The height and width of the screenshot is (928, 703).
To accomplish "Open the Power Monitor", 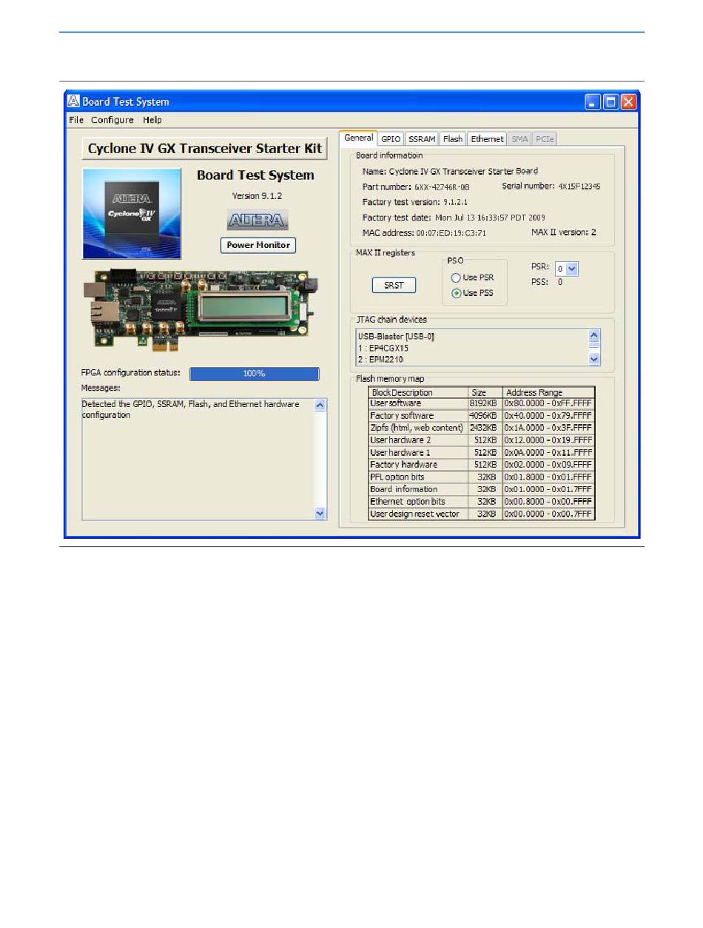I will (x=258, y=245).
